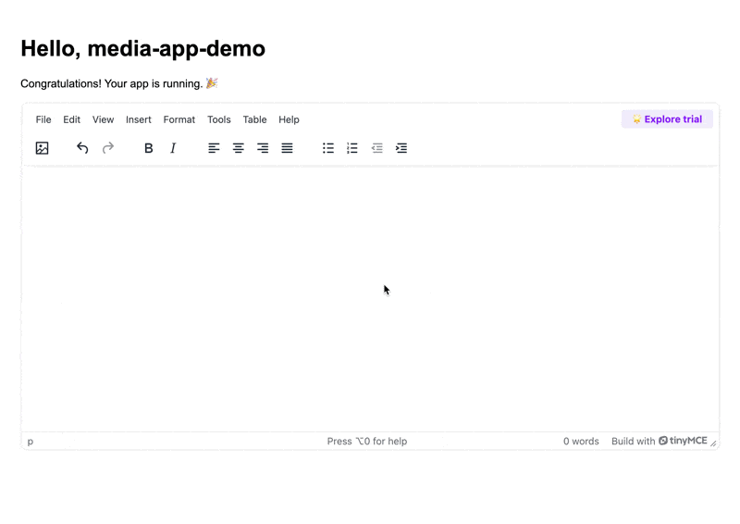Toggle italic formatting
This screenshot has height=524, width=740.
[173, 148]
